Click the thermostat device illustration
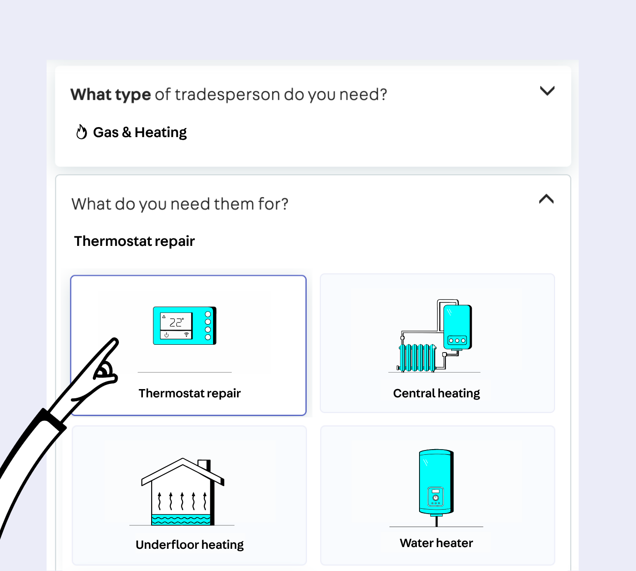 click(185, 326)
